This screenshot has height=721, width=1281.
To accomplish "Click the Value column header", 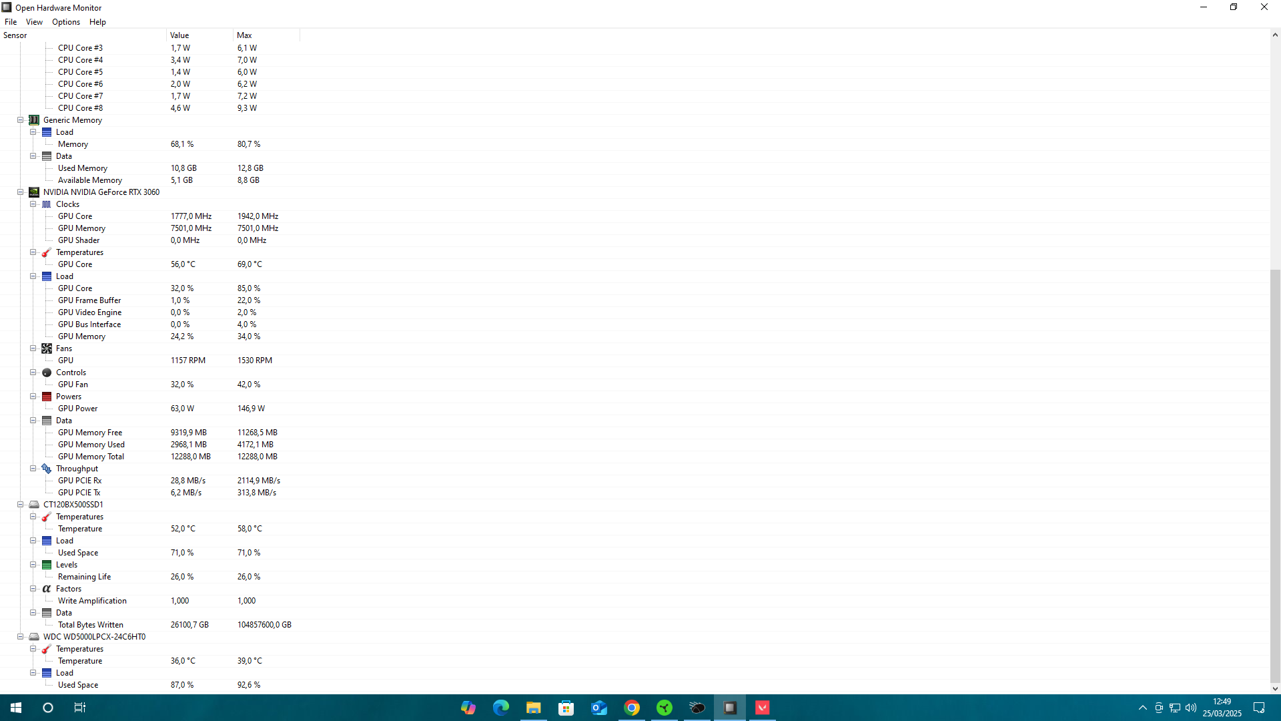I will click(x=199, y=35).
